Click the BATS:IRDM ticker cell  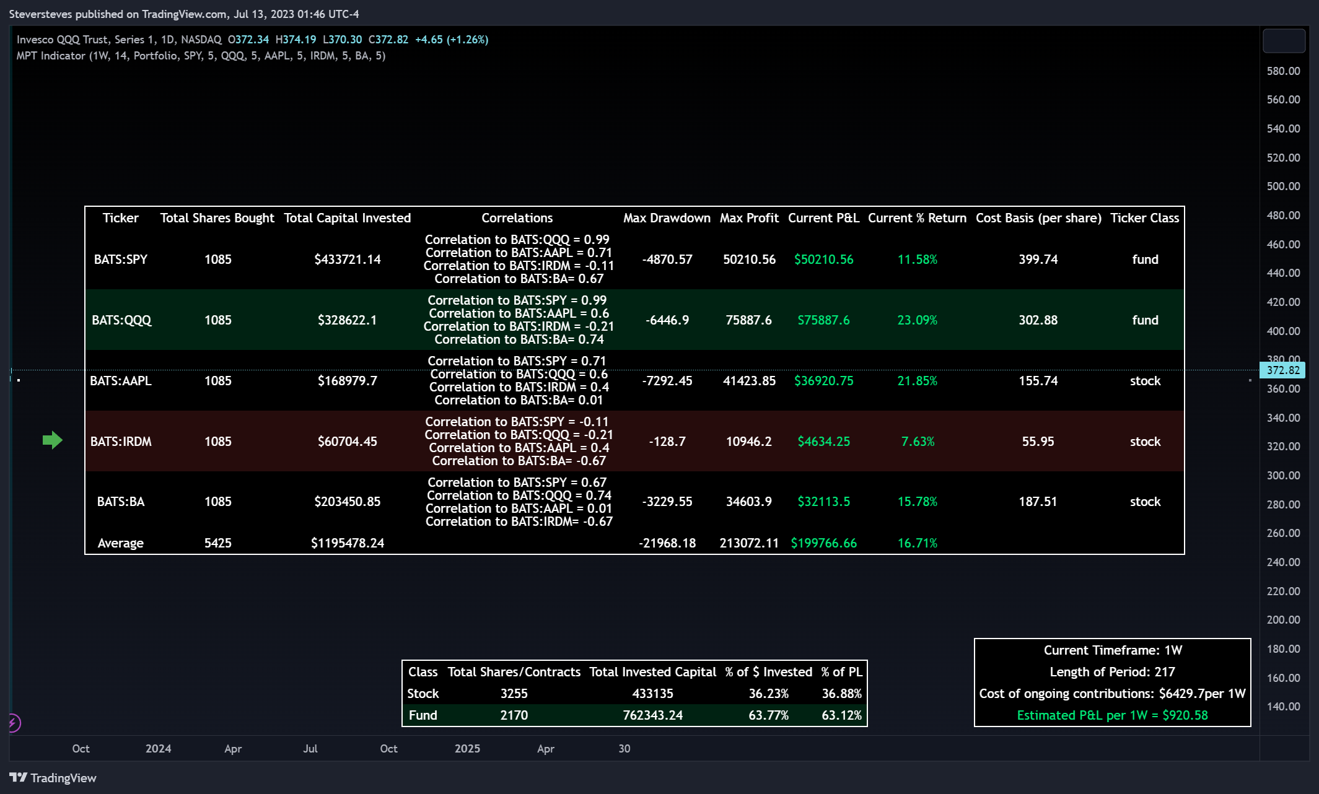[x=121, y=442]
